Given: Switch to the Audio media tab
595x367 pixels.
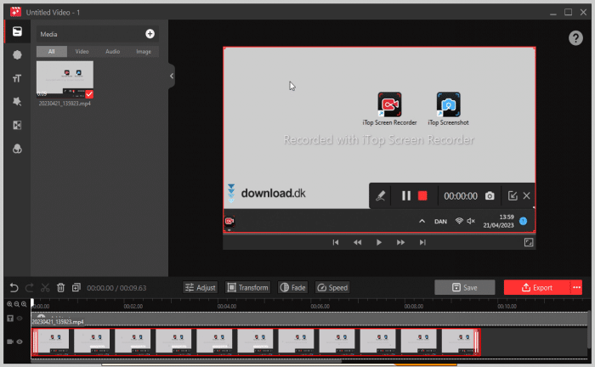Looking at the screenshot, I should pos(113,52).
